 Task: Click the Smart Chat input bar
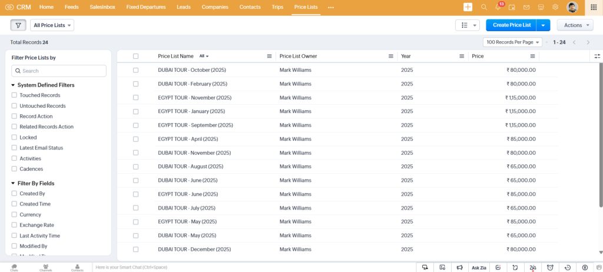click(254, 267)
